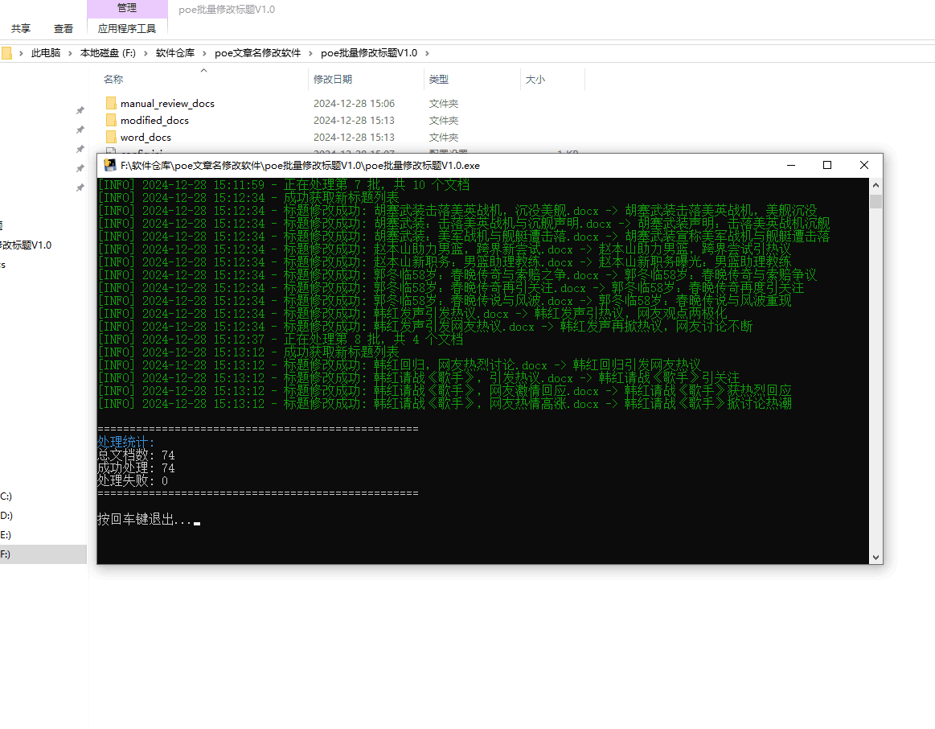The height and width of the screenshot is (729, 935).
Task: Minimize the console window
Action: (x=791, y=165)
